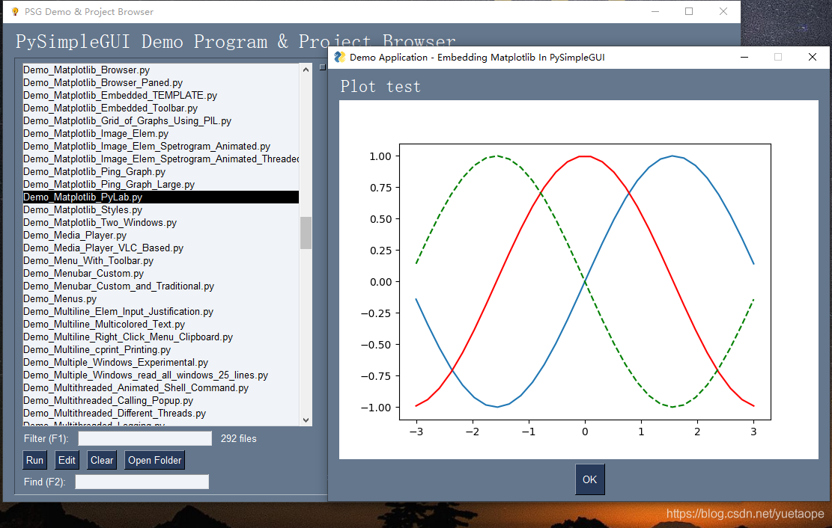Click the Plot test heading
The image size is (832, 528).
click(380, 87)
